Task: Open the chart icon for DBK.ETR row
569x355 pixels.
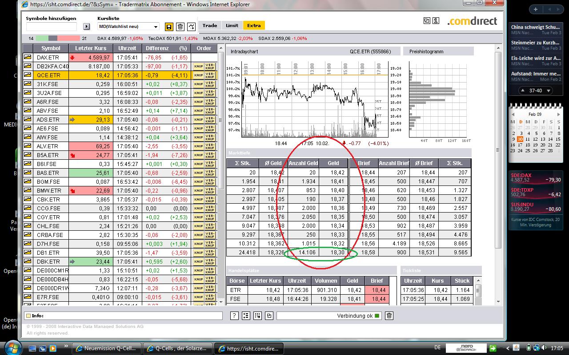Action: [28, 261]
